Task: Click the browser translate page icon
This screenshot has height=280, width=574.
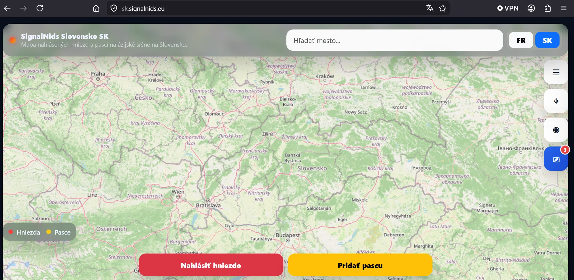Action: (430, 8)
